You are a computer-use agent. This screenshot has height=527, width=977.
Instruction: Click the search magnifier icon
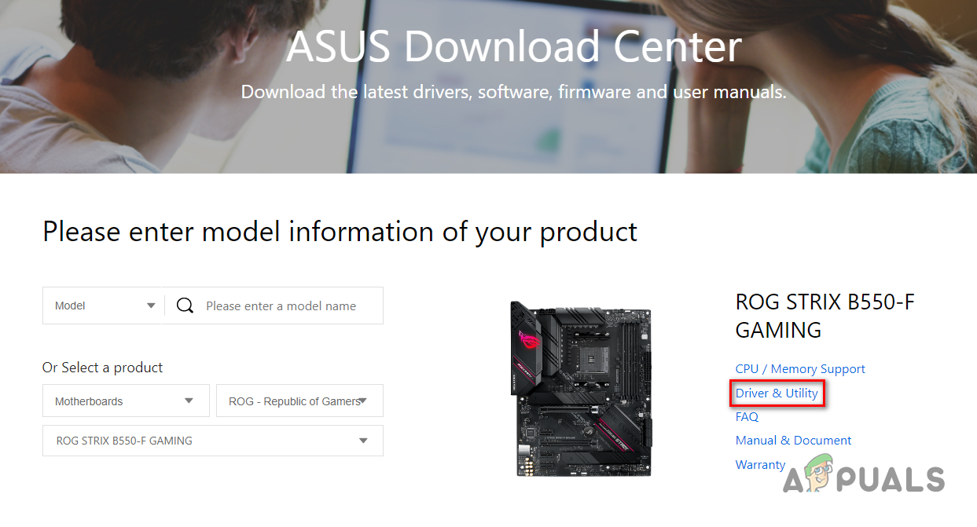(185, 306)
